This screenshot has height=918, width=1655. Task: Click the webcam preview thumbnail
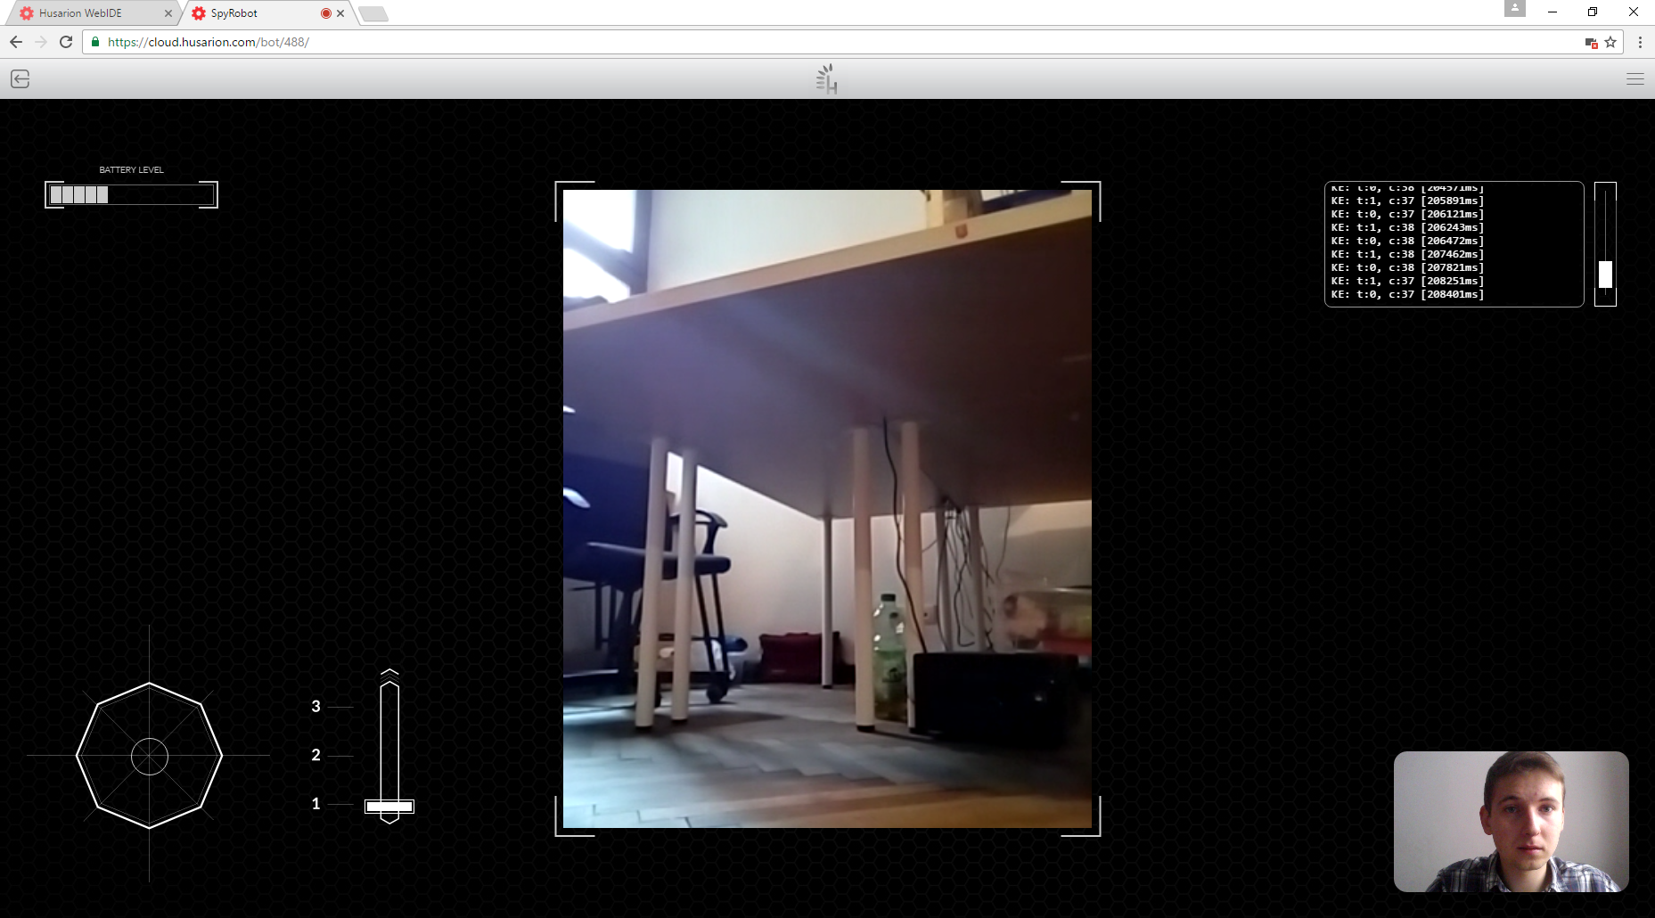coord(1512,822)
